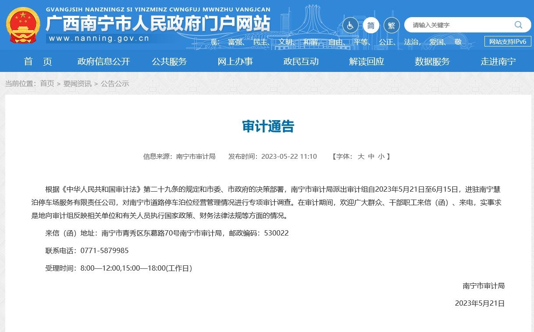Viewport: 534px width, 332px height.
Task: Open 走进南宁 navigation tab
Action: pos(498,61)
